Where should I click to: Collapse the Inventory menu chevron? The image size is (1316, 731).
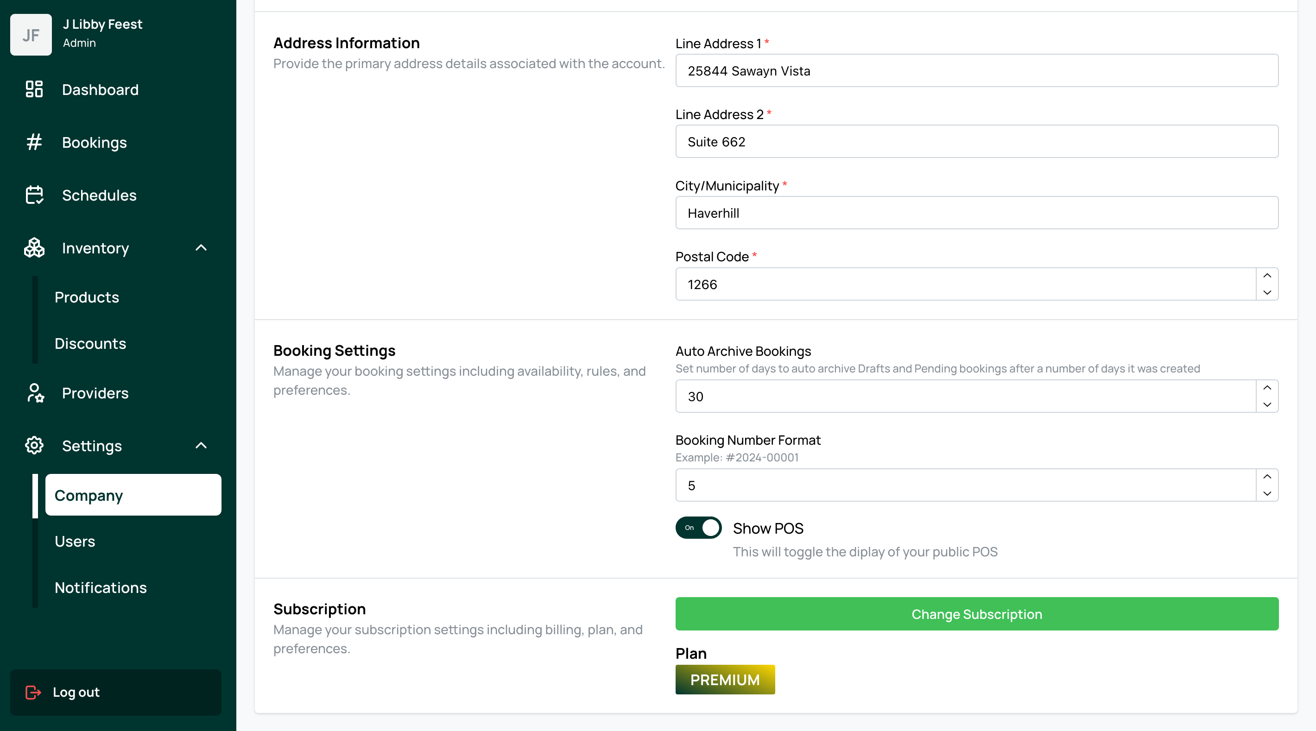click(201, 248)
